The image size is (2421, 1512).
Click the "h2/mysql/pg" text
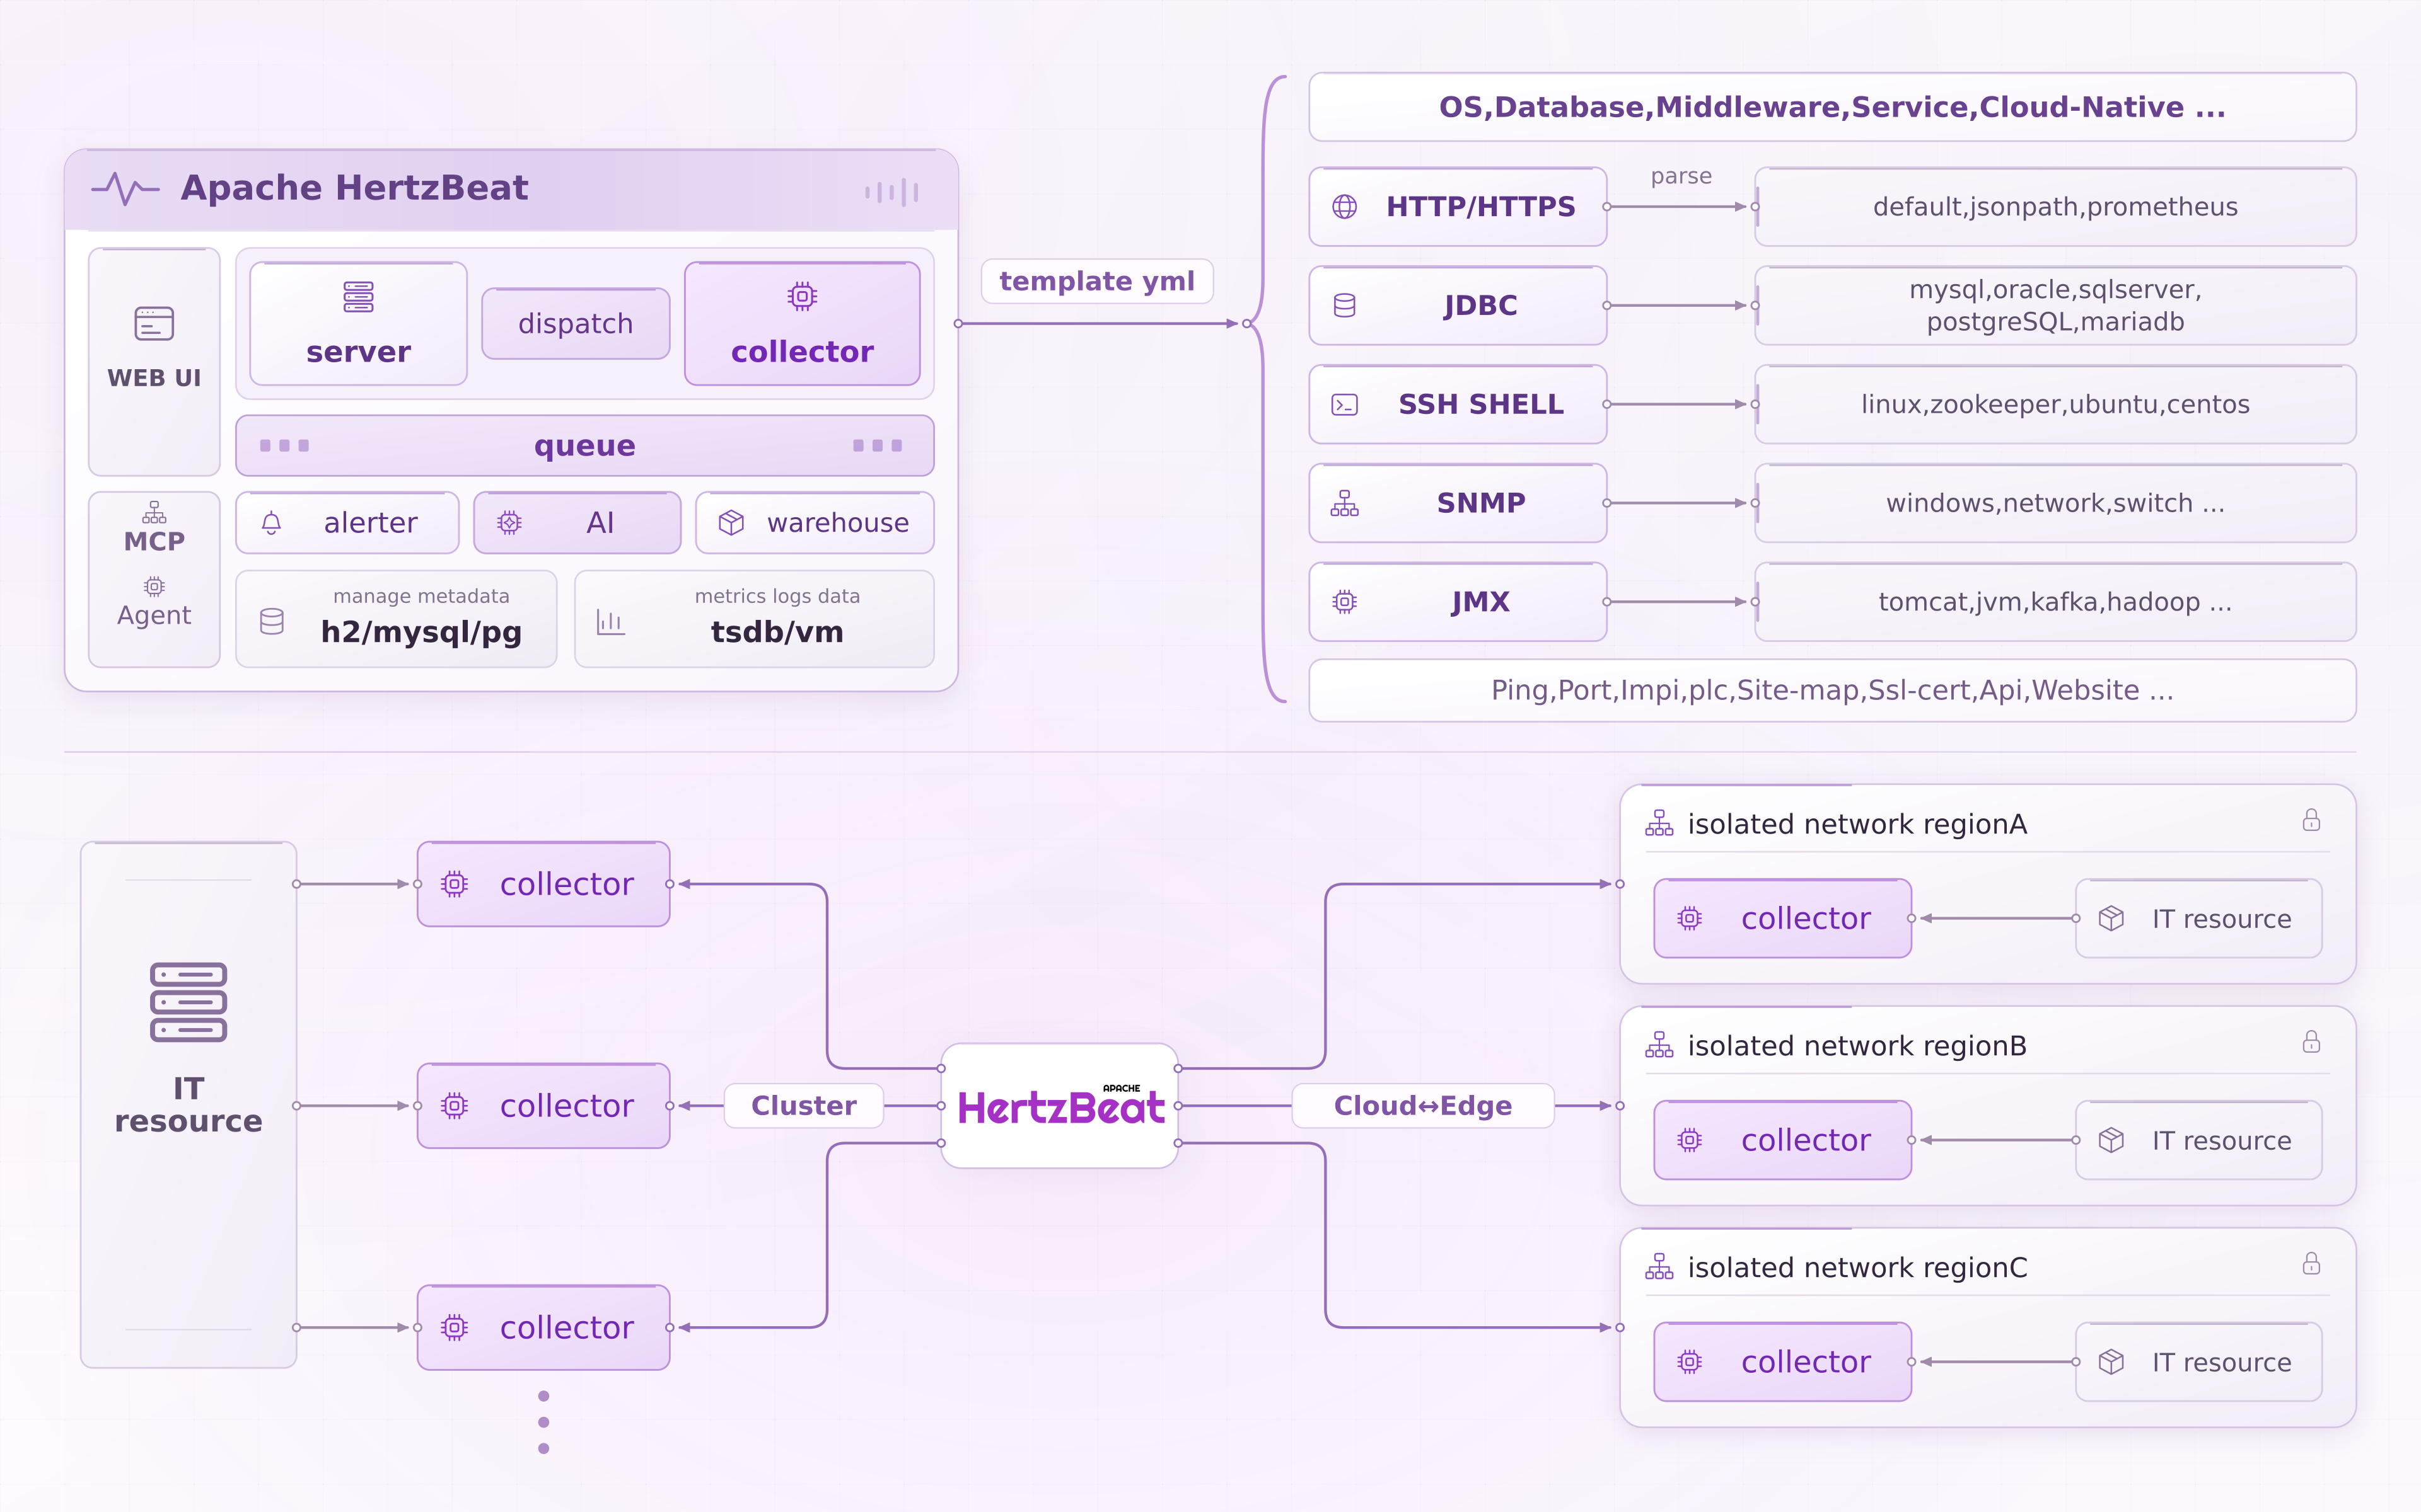point(421,632)
